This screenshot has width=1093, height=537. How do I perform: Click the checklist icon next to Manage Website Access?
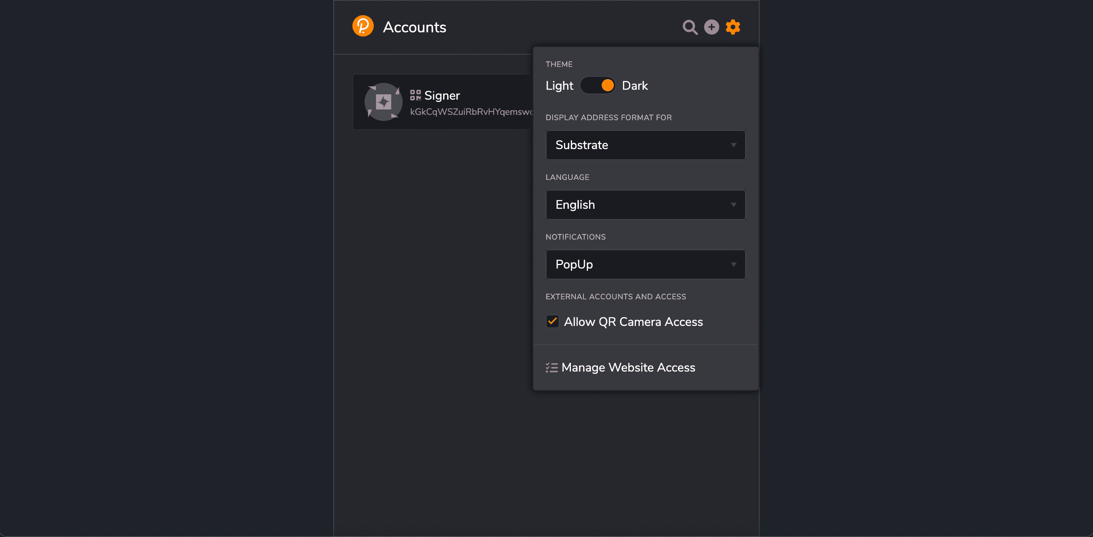tap(551, 367)
